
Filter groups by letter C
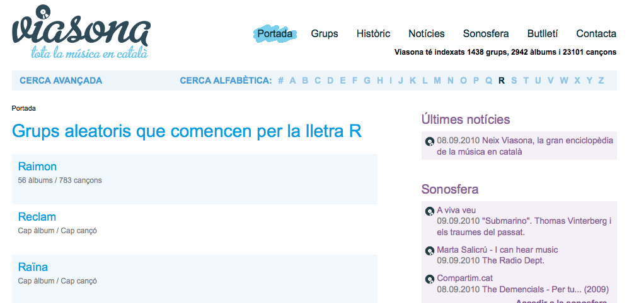click(318, 80)
